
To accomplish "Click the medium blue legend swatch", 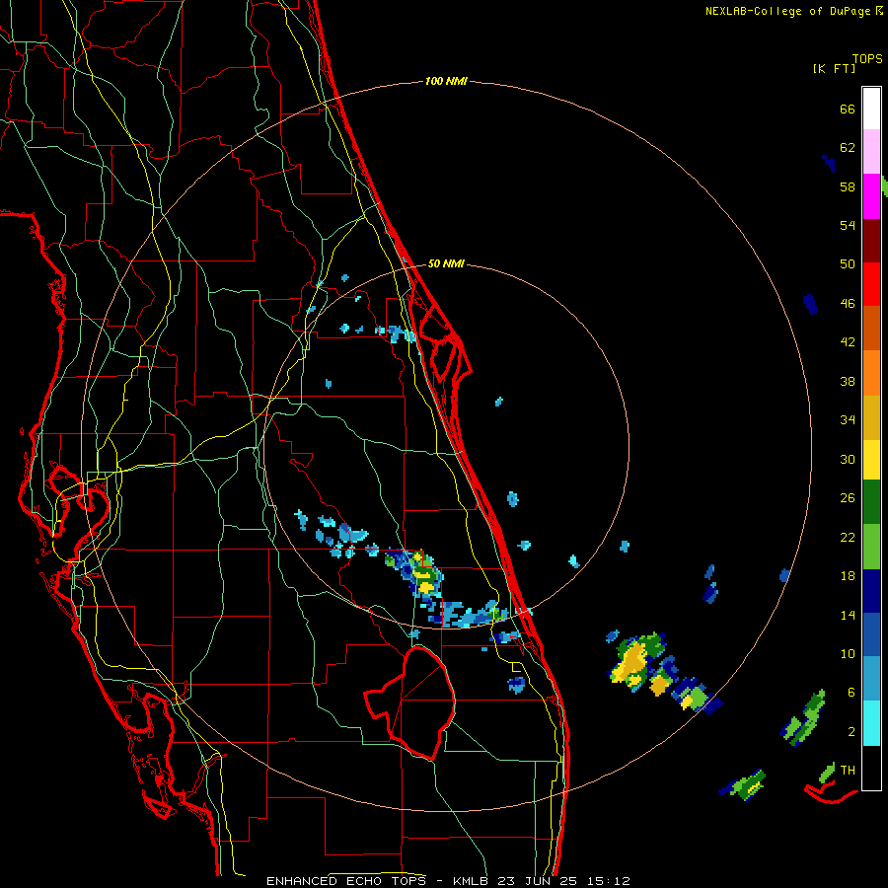I will point(871,634).
